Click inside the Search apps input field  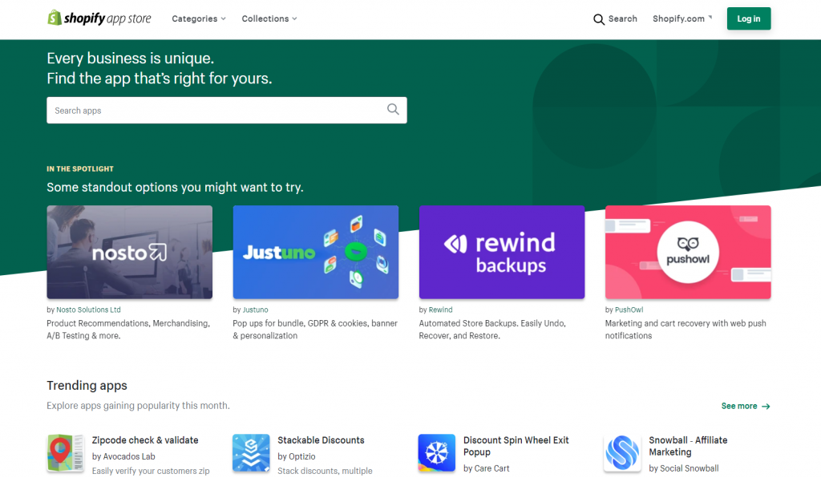point(200,110)
